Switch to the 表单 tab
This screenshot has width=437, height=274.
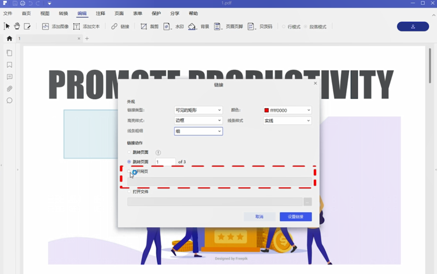(138, 13)
